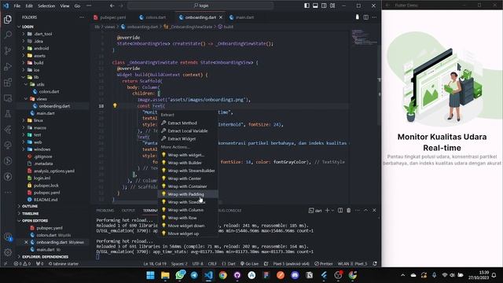The height and width of the screenshot is (283, 503).
Task: Open Folders panel more actions ellipsis
Action: (x=82, y=17)
